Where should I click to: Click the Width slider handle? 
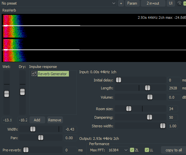[33, 129]
